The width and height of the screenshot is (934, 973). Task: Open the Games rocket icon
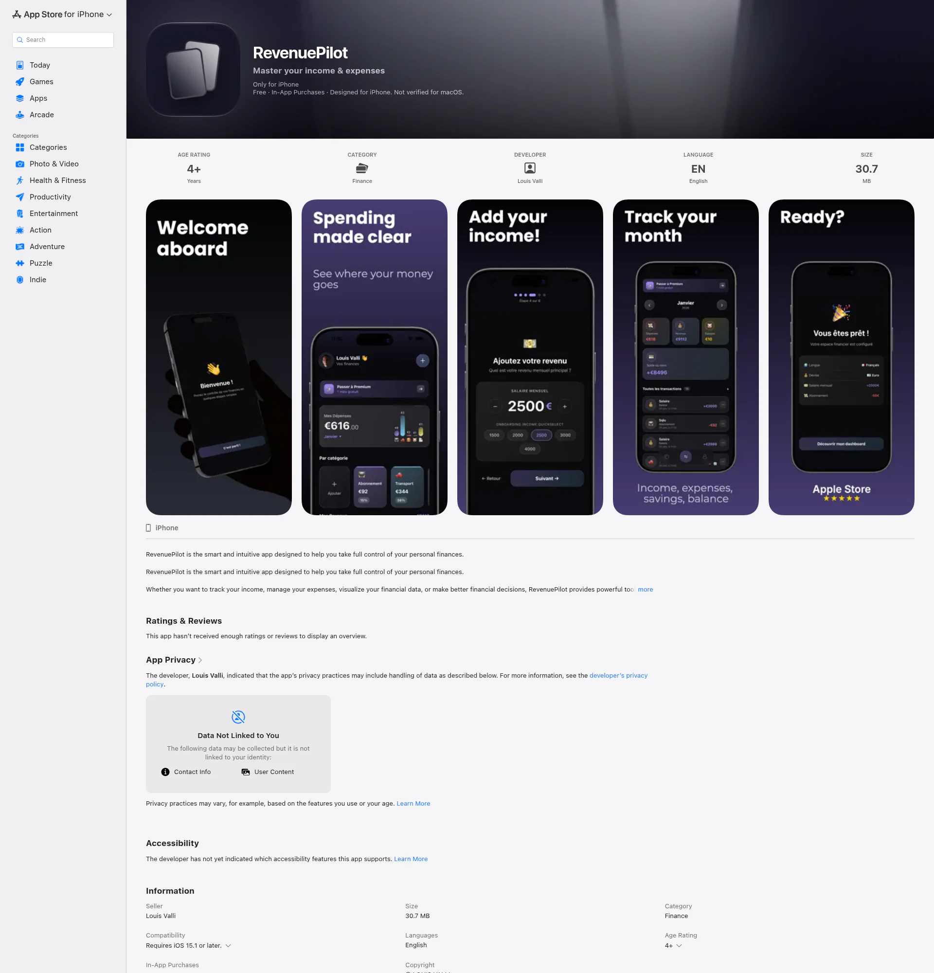pos(20,82)
